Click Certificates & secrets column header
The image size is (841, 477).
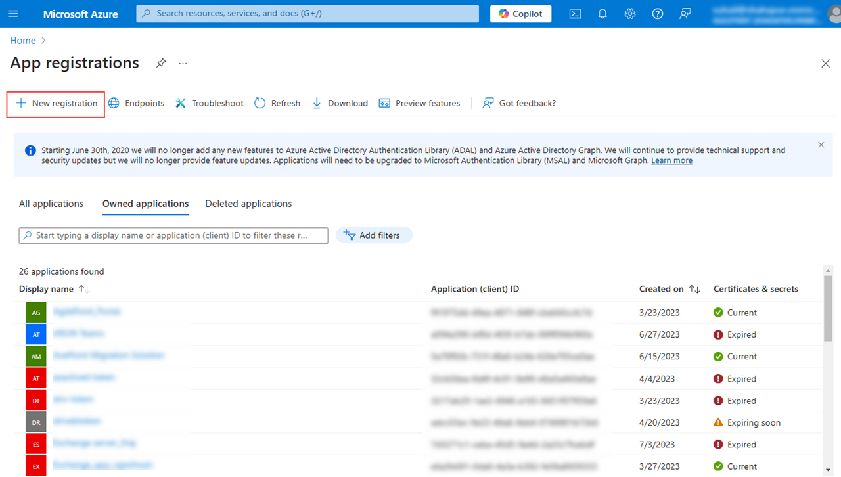(756, 289)
